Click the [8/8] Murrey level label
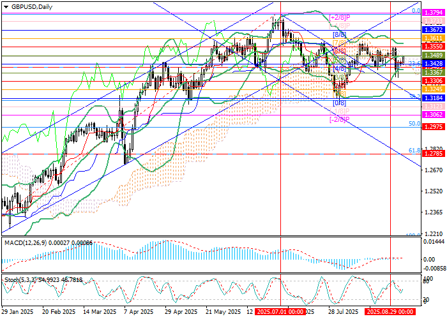This screenshot has width=447, height=319. click(339, 34)
